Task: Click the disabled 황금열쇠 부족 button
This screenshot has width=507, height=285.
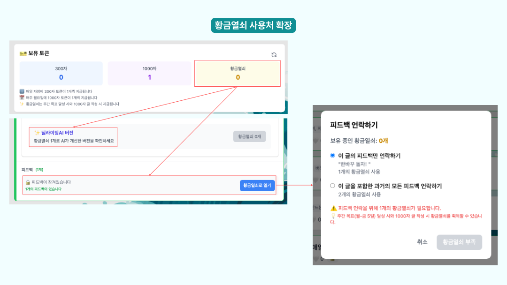Action: click(459, 242)
